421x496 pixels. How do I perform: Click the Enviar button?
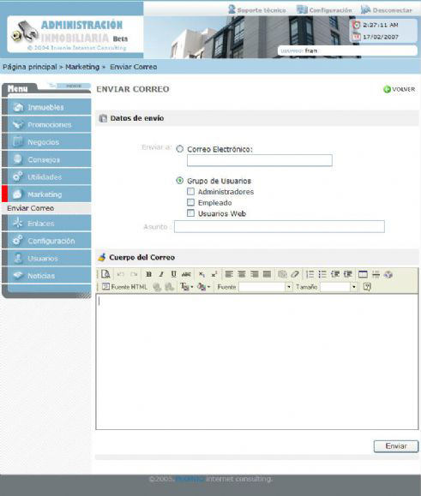tap(396, 446)
